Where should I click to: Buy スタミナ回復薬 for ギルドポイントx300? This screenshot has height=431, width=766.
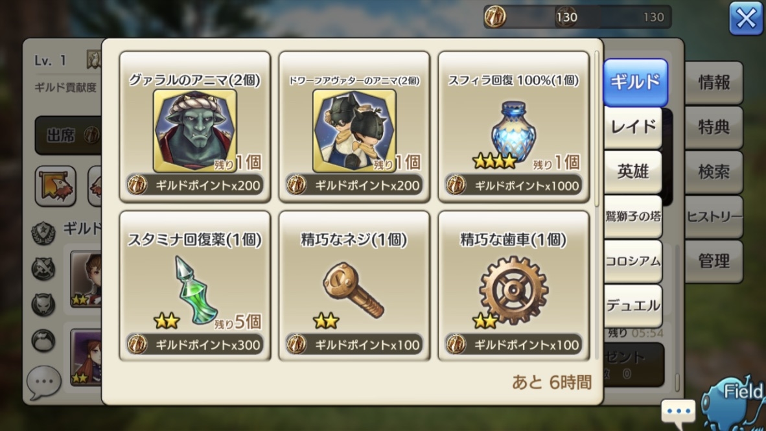pos(195,345)
